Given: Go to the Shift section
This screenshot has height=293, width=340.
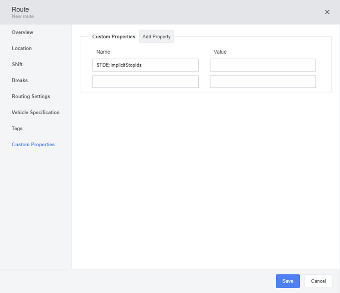Looking at the screenshot, I should (17, 64).
